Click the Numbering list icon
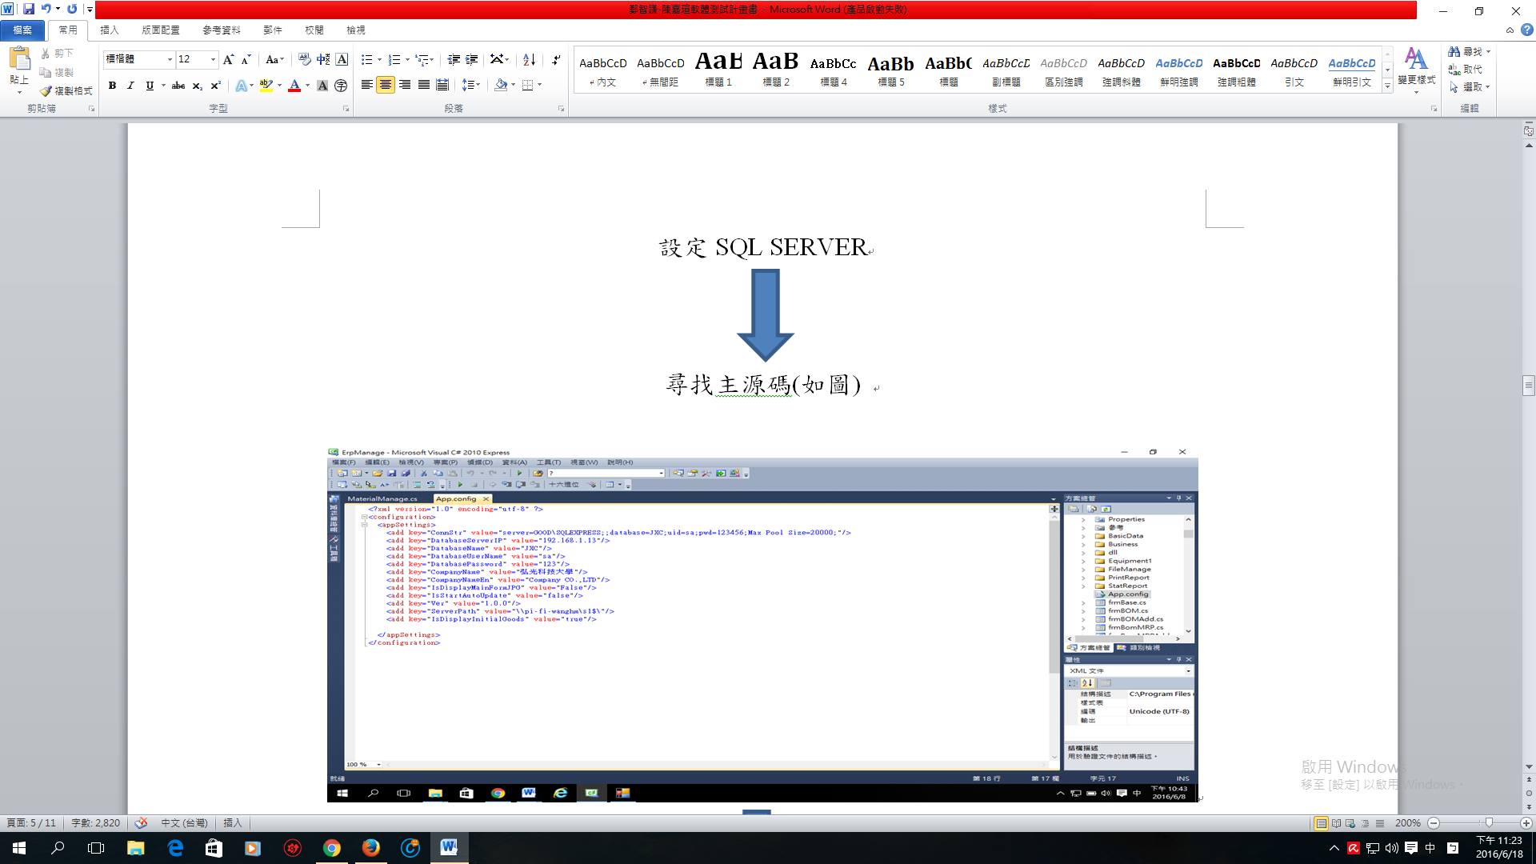Viewport: 1536px width, 864px height. click(x=394, y=59)
